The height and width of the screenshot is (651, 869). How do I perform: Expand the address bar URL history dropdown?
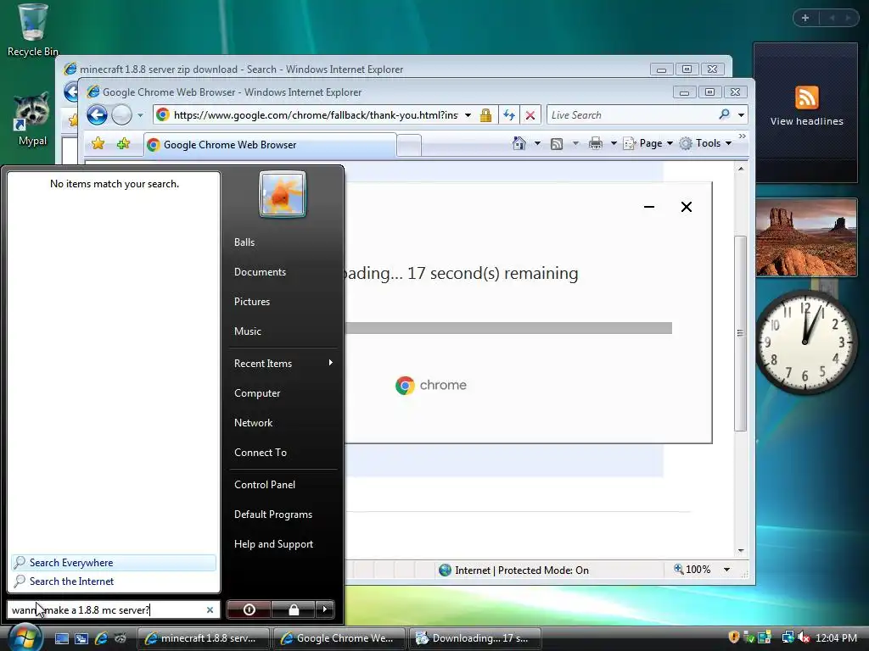click(x=468, y=115)
